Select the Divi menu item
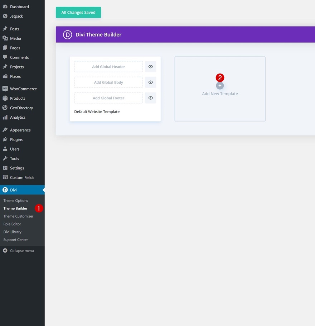 22,190
